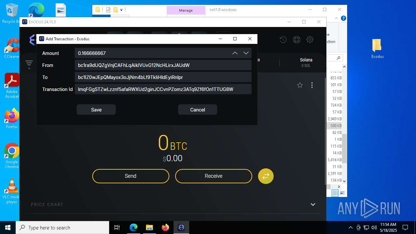
Task: Cancel the Add Transaction dialog
Action: coord(198,110)
